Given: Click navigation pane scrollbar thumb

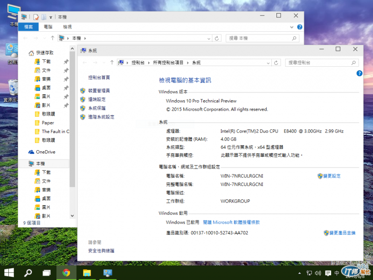Looking at the screenshot, I should click(72, 119).
